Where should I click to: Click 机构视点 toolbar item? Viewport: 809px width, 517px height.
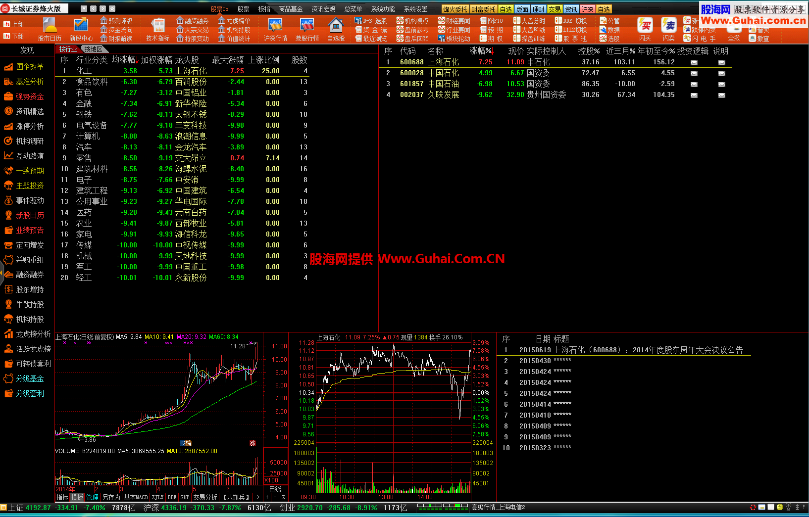pos(412,21)
